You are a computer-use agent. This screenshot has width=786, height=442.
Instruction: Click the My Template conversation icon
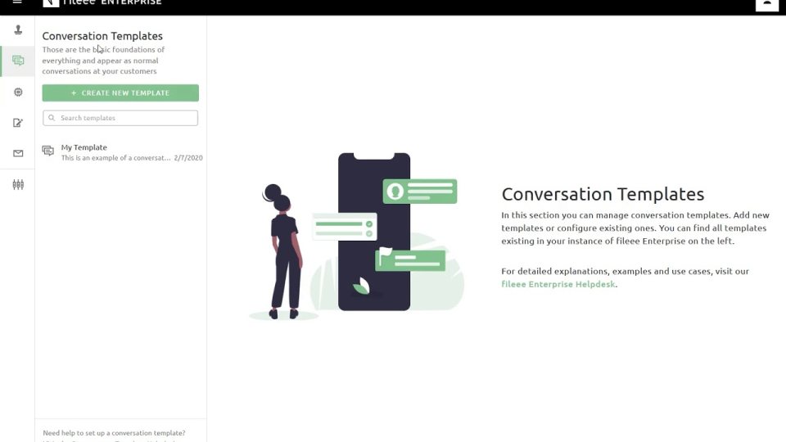(x=48, y=151)
